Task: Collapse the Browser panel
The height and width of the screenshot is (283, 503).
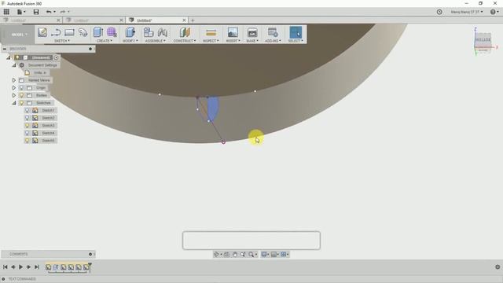Action: click(5, 49)
